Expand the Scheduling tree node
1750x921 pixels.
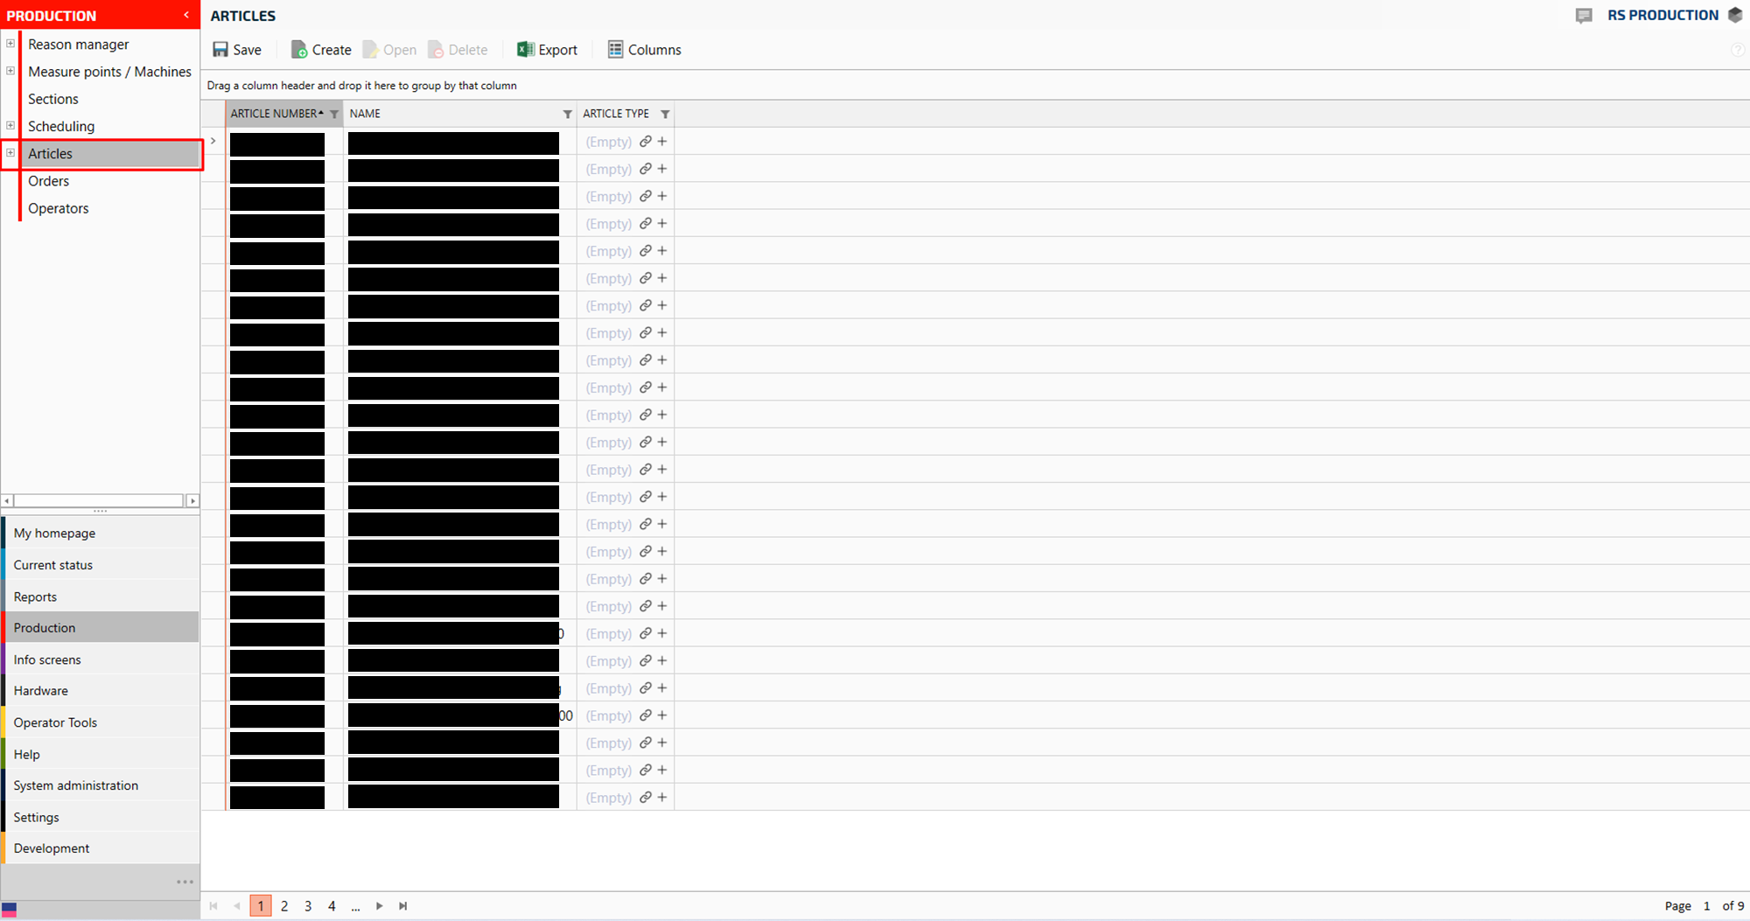(x=10, y=126)
